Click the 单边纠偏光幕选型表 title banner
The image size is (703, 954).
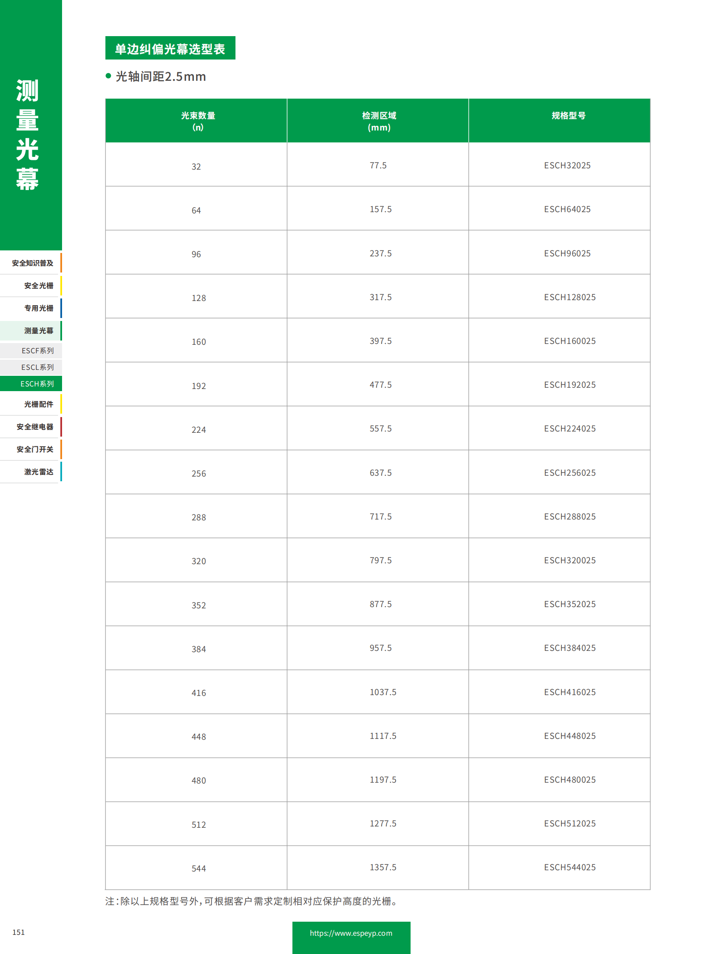click(x=170, y=48)
